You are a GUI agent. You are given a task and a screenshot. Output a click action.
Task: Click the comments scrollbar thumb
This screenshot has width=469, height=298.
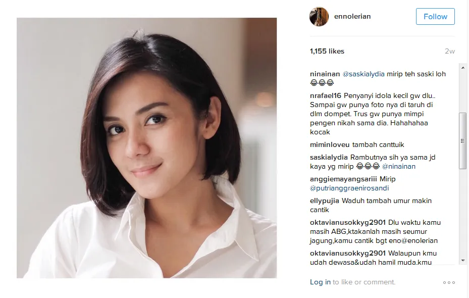[463, 141]
